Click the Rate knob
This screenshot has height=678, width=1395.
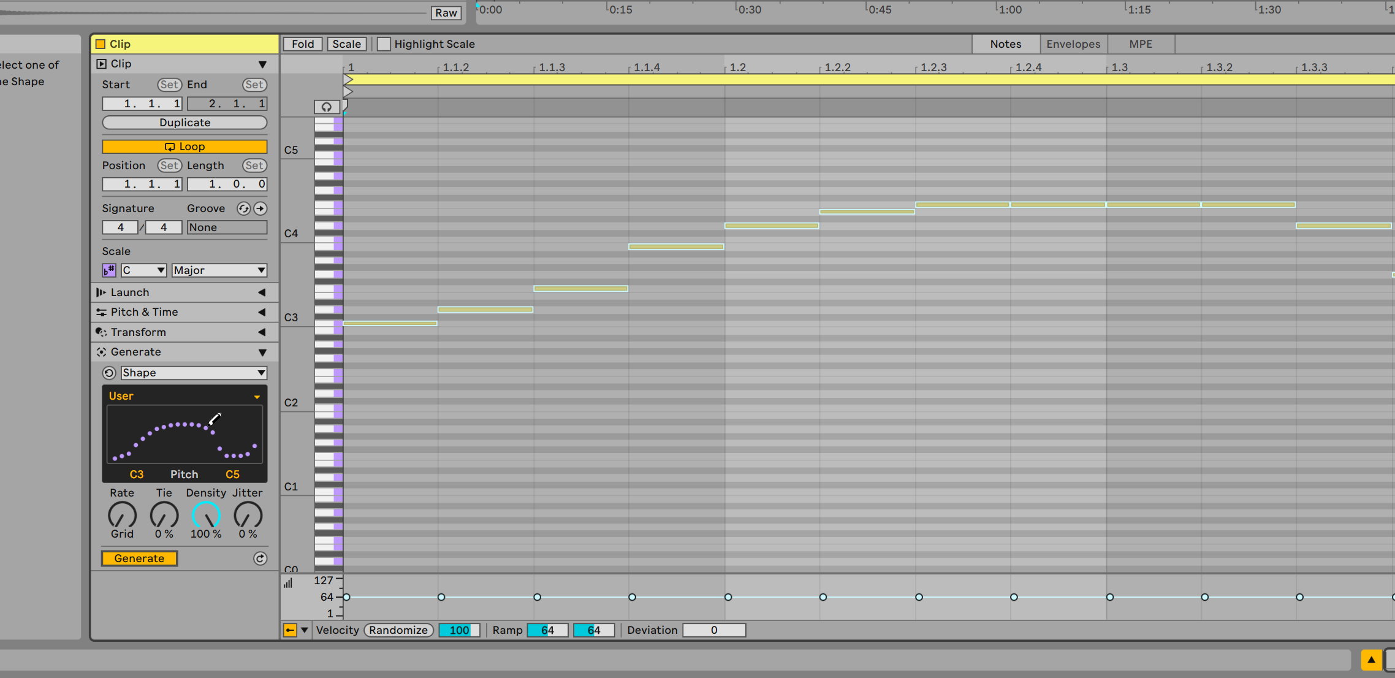click(x=122, y=515)
